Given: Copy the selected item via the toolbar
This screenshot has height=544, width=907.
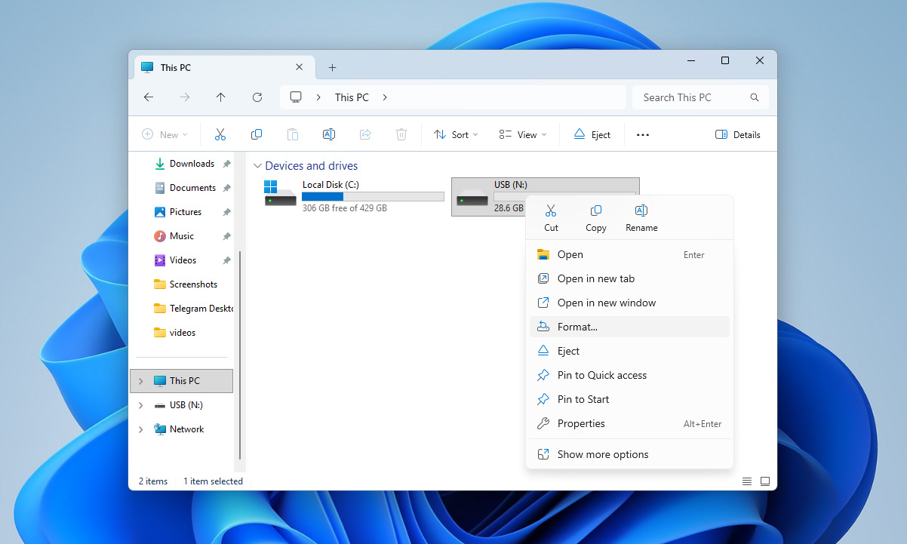Looking at the screenshot, I should pos(256,134).
